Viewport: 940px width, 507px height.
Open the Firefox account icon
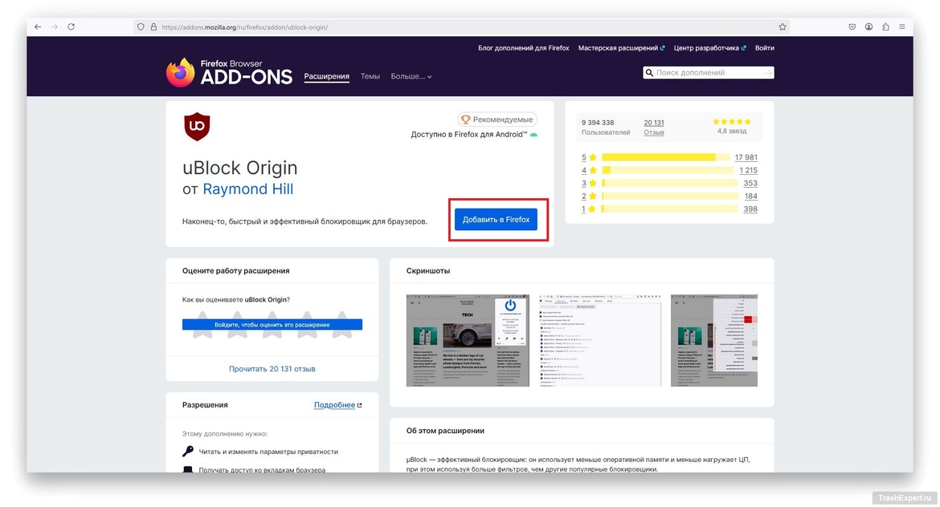(868, 27)
